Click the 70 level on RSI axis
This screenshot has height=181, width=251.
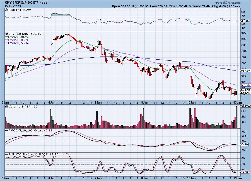pyautogui.click(x=243, y=16)
